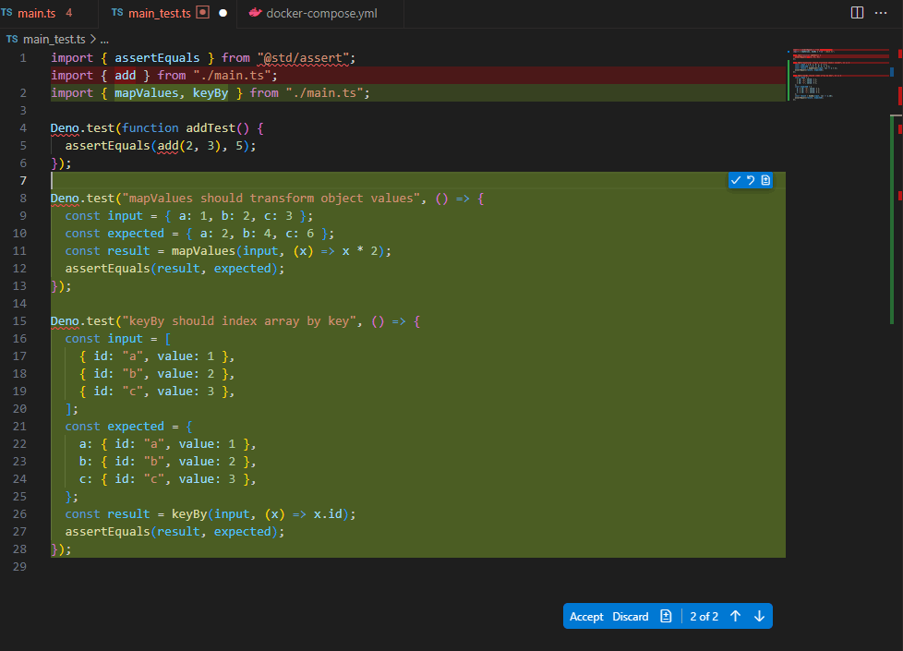Click "x.id" in the line 26 callback
This screenshot has height=651, width=903.
click(x=328, y=514)
